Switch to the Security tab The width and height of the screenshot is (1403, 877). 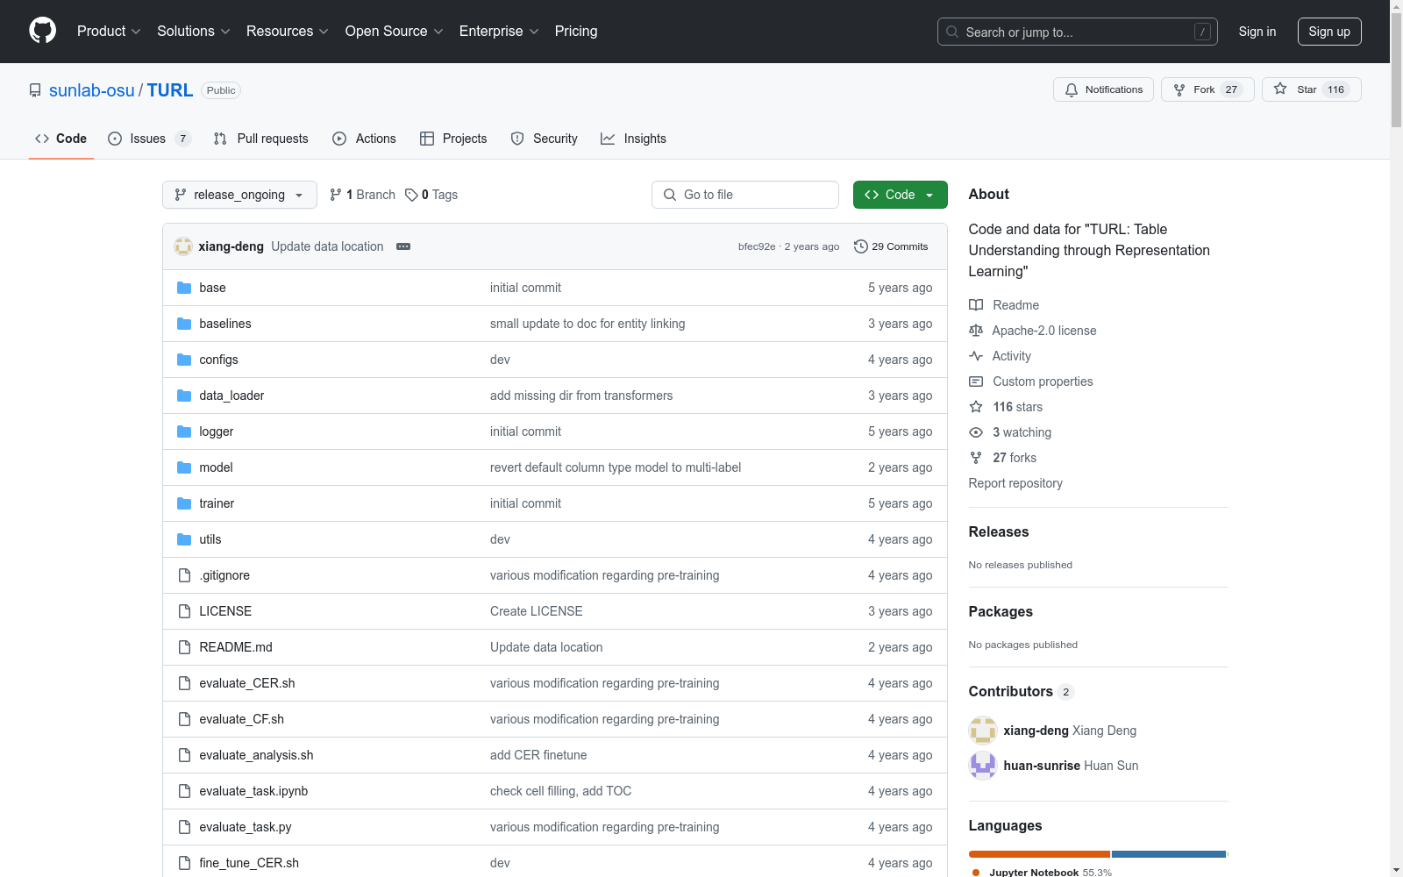(545, 139)
